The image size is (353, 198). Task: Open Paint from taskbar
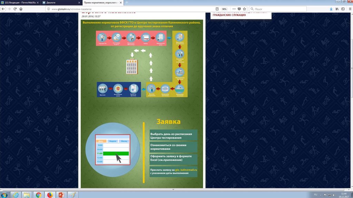pos(73,195)
